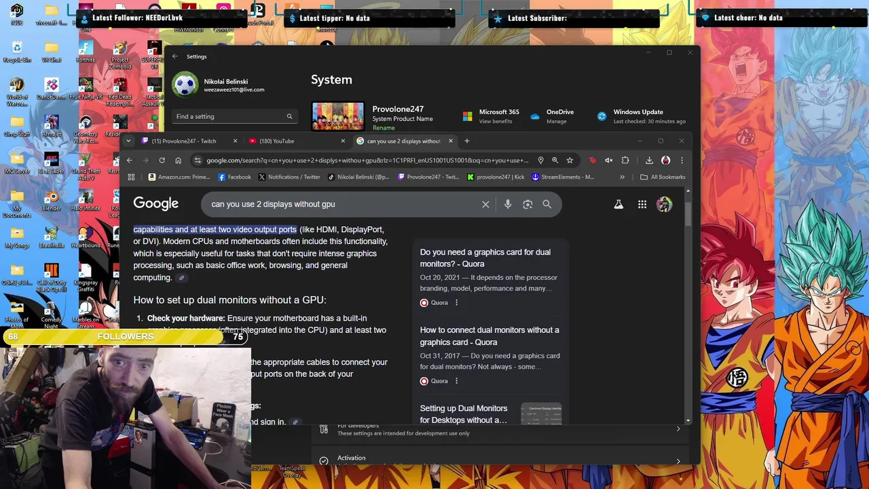
Task: Open the Chrome extensions puzzle icon
Action: (625, 160)
